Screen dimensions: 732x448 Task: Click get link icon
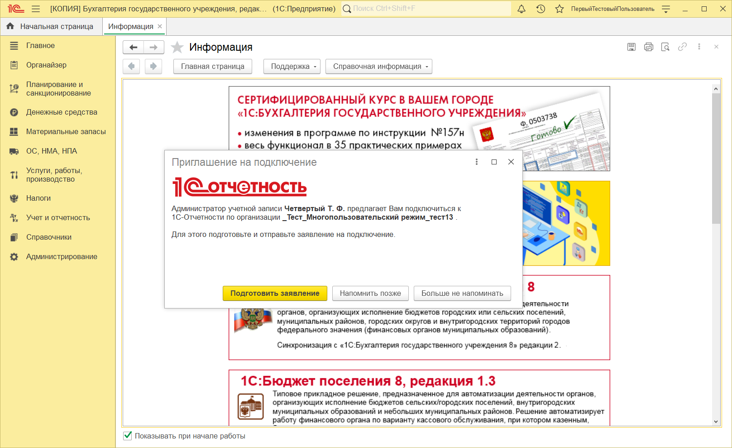pyautogui.click(x=682, y=47)
